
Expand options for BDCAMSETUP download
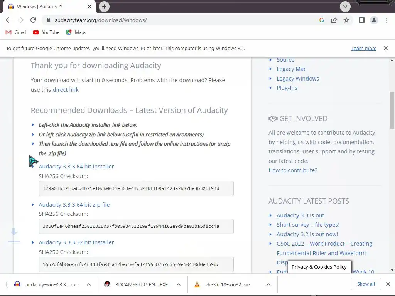[179, 285]
